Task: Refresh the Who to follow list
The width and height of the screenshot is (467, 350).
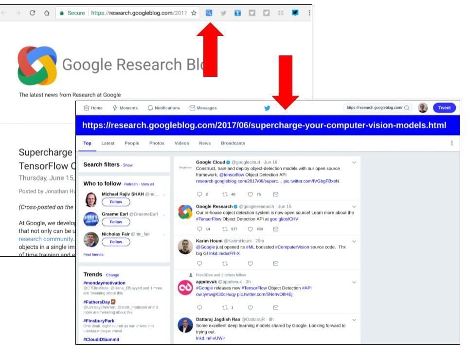Action: pyautogui.click(x=131, y=184)
